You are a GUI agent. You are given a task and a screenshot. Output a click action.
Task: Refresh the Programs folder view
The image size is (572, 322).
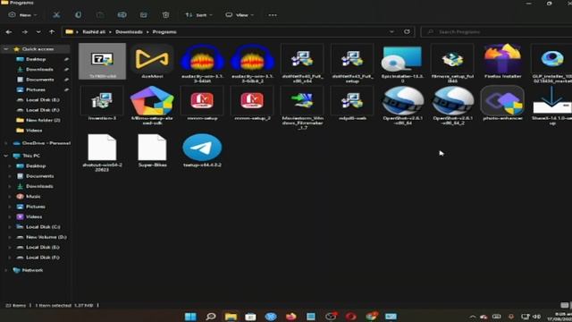click(x=407, y=32)
